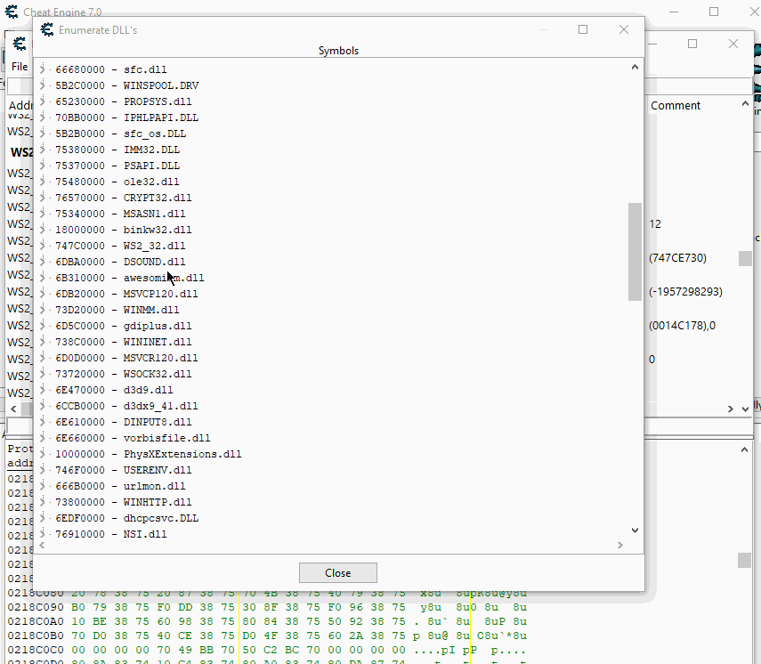Select the d3dx9_41.dll entry
The height and width of the screenshot is (664, 761).
point(126,406)
